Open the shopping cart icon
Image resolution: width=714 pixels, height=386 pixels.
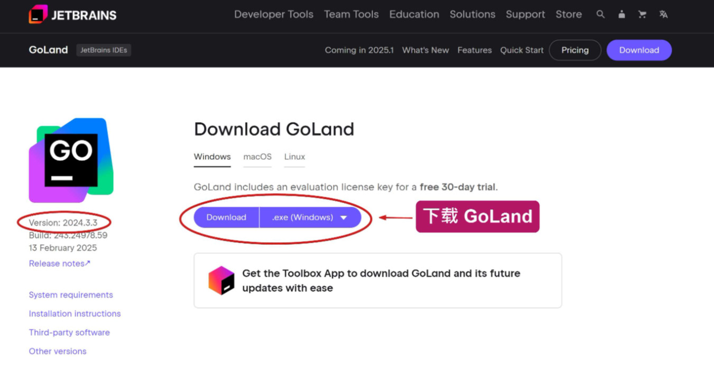642,14
